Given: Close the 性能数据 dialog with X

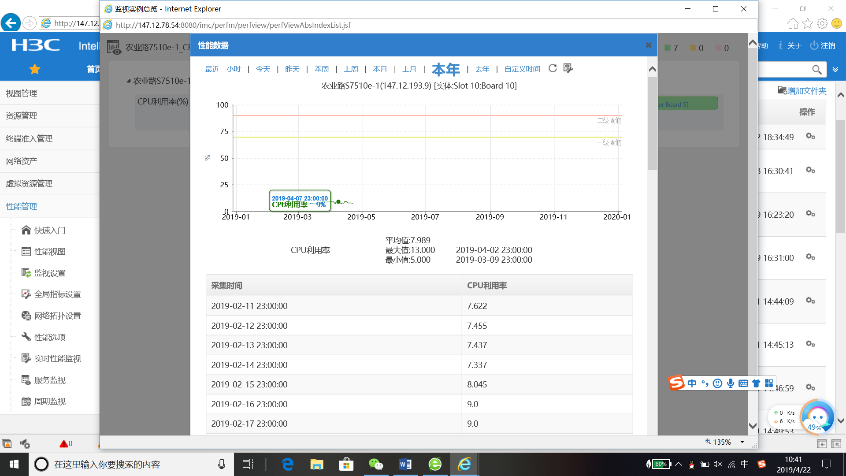Looking at the screenshot, I should pyautogui.click(x=648, y=45).
